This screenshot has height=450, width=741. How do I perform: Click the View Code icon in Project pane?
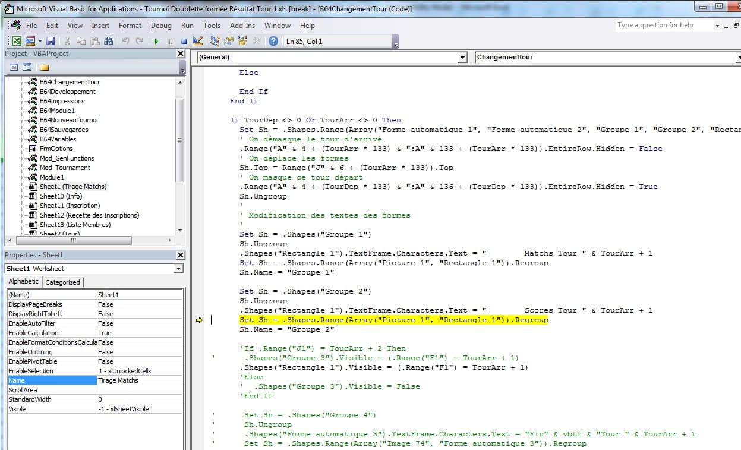(14, 67)
